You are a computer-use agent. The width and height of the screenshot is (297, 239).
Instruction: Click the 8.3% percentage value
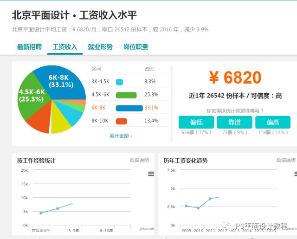(150, 81)
